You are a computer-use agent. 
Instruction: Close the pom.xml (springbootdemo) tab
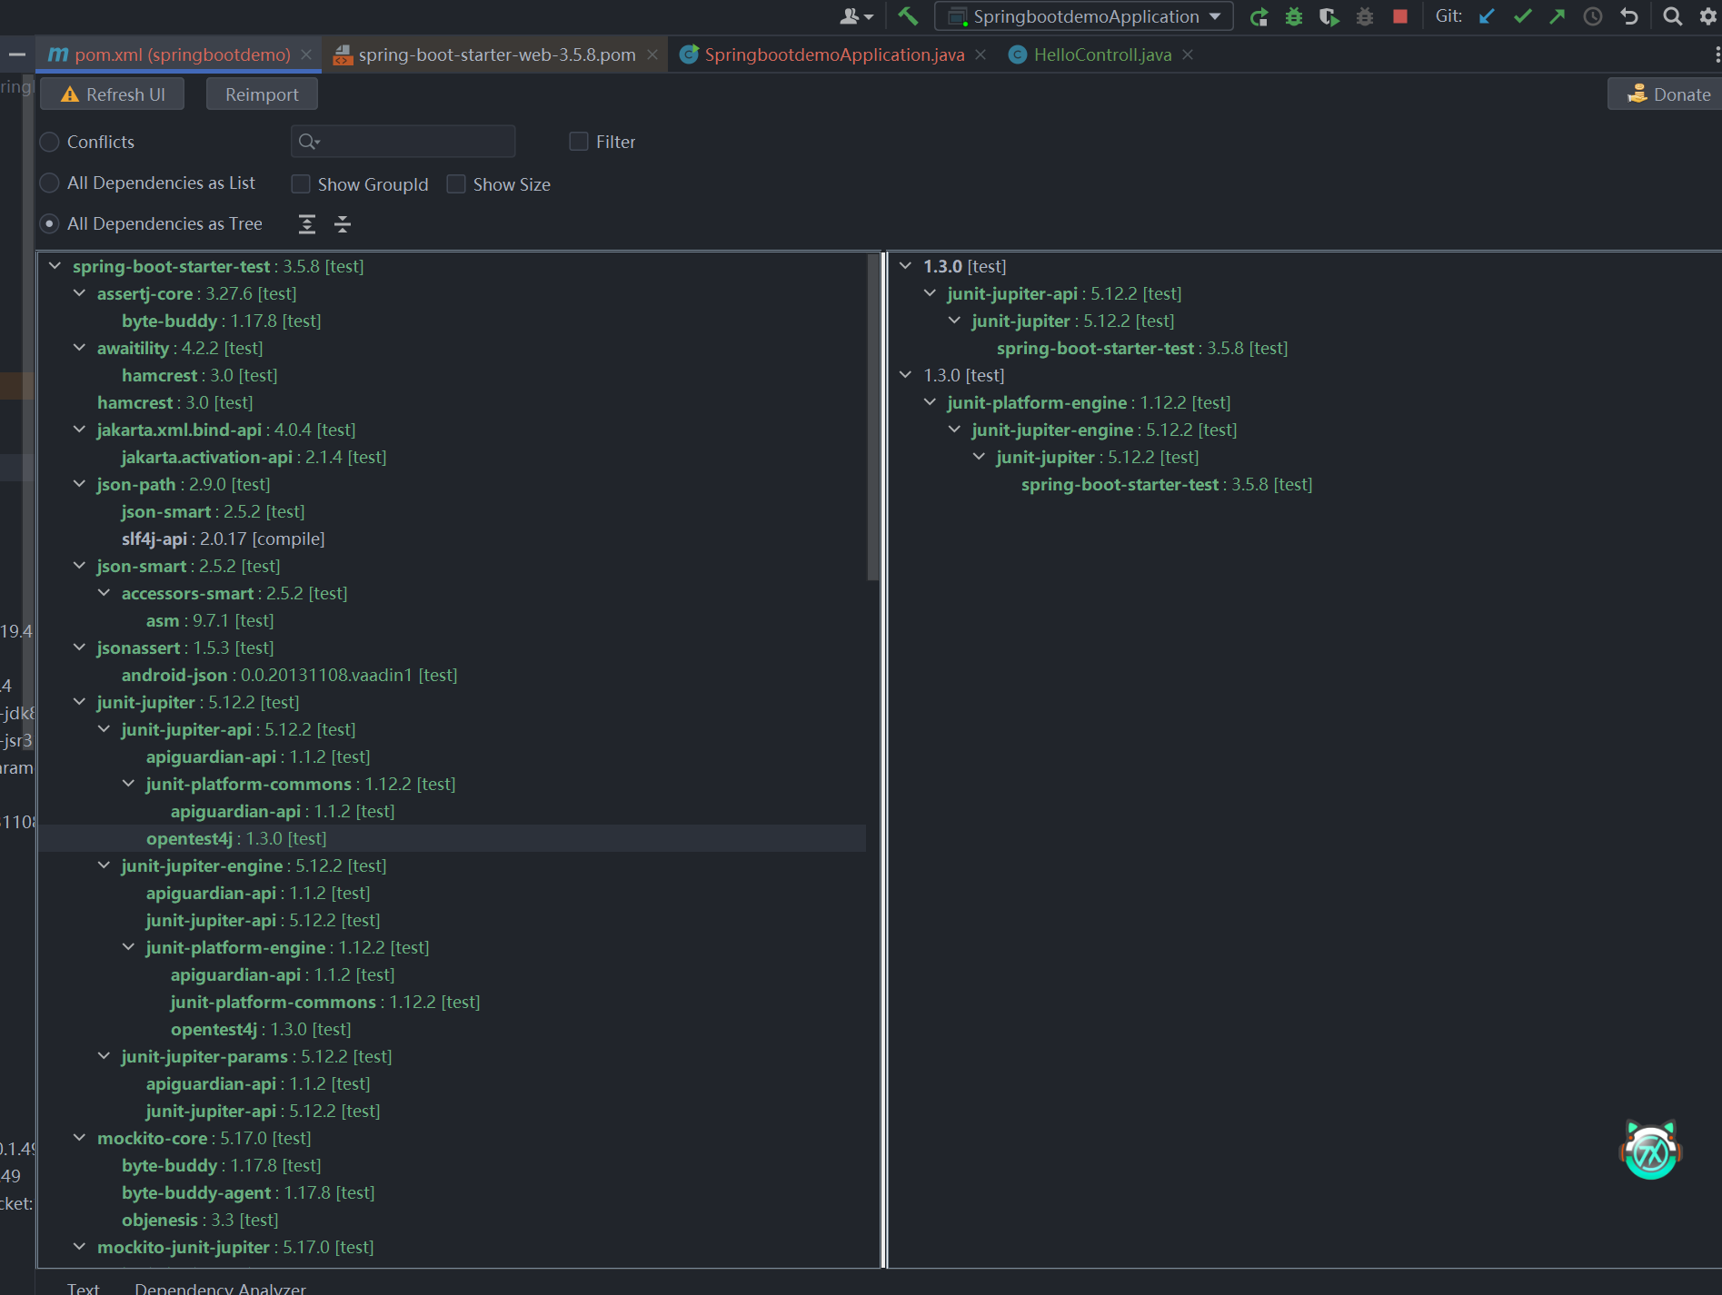tap(306, 54)
